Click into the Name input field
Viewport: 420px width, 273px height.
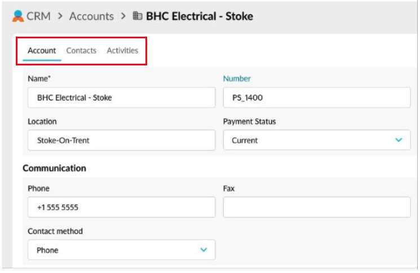point(121,98)
